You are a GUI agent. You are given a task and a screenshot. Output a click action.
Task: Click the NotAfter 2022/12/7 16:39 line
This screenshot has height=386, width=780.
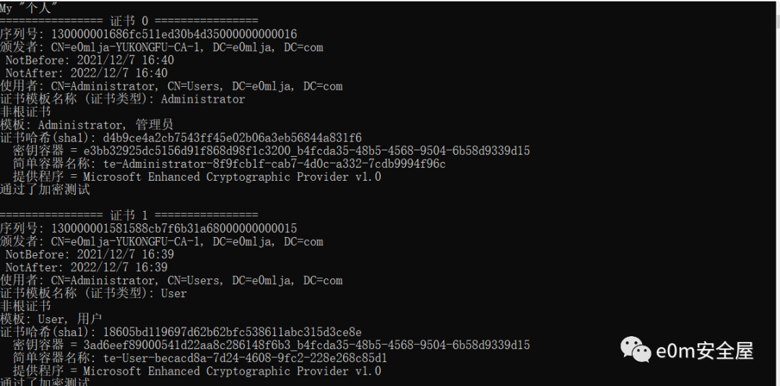tap(87, 267)
